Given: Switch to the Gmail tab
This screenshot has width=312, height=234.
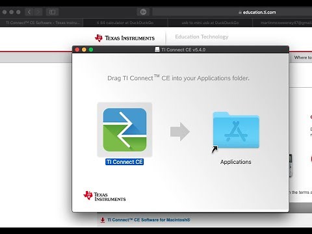Looking at the screenshot, I should point(282,23).
